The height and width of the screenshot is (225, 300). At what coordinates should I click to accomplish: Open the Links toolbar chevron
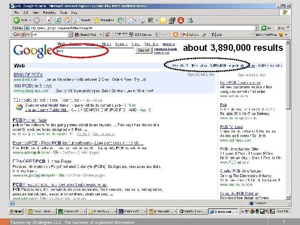[x=288, y=27]
